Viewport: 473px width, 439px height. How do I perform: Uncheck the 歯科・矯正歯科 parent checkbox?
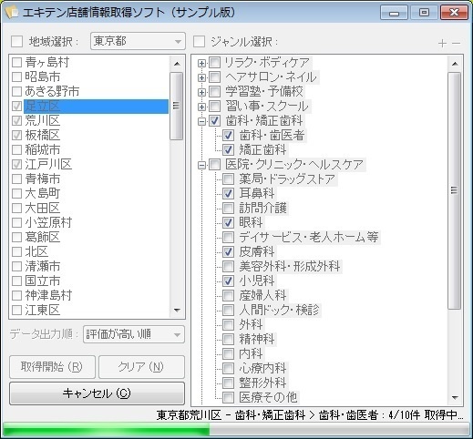(x=214, y=121)
